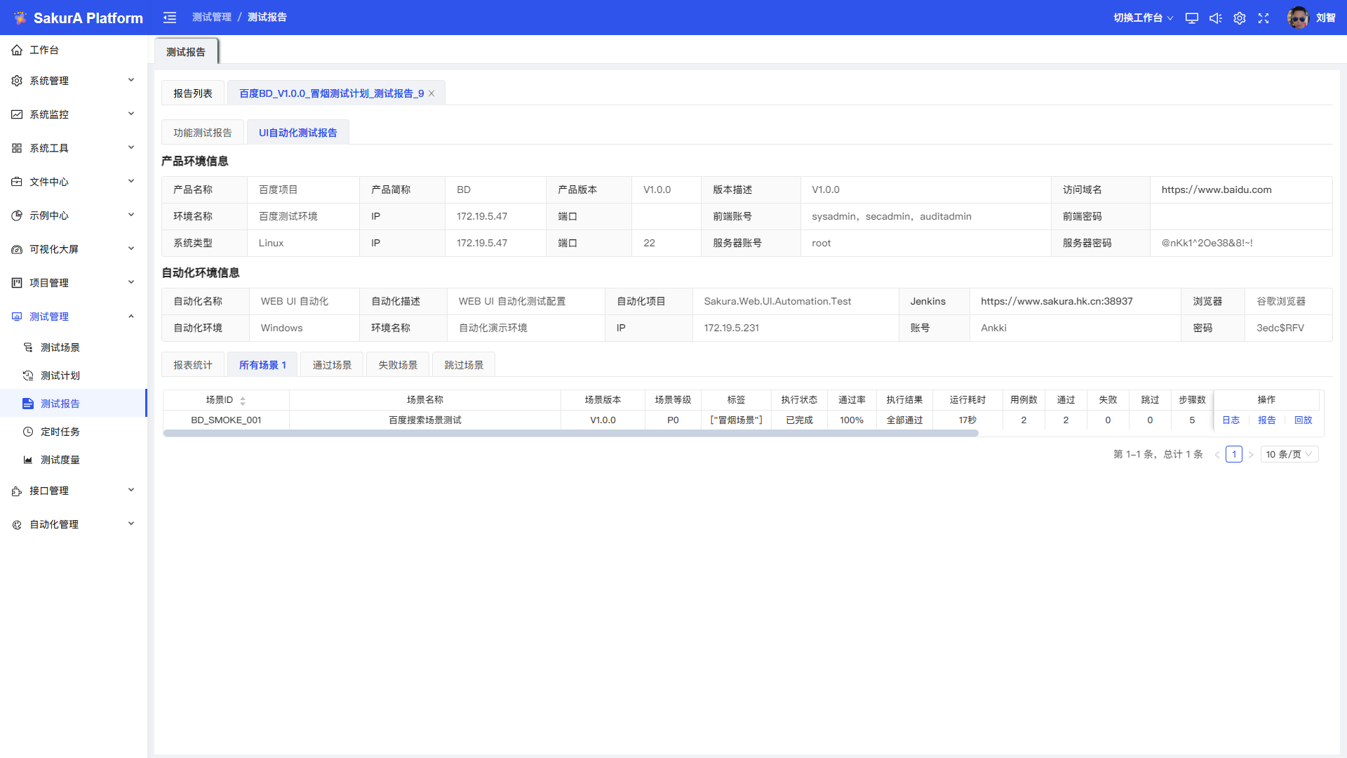Switch to 功能测试报告 tab
This screenshot has height=758, width=1347.
202,133
